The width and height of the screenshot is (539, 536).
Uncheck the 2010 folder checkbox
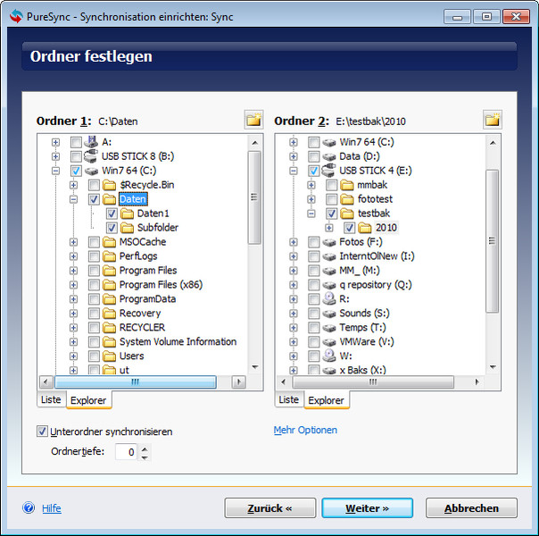click(349, 228)
